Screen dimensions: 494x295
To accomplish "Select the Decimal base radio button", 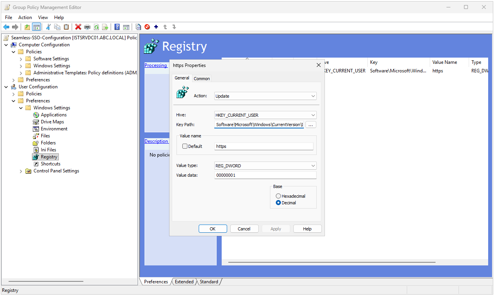I will coord(278,203).
